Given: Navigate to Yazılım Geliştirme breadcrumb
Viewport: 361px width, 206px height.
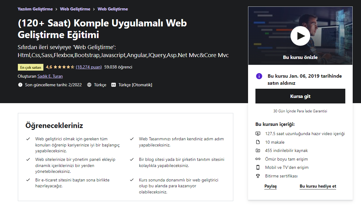Looking at the screenshot, I should coord(35,9).
